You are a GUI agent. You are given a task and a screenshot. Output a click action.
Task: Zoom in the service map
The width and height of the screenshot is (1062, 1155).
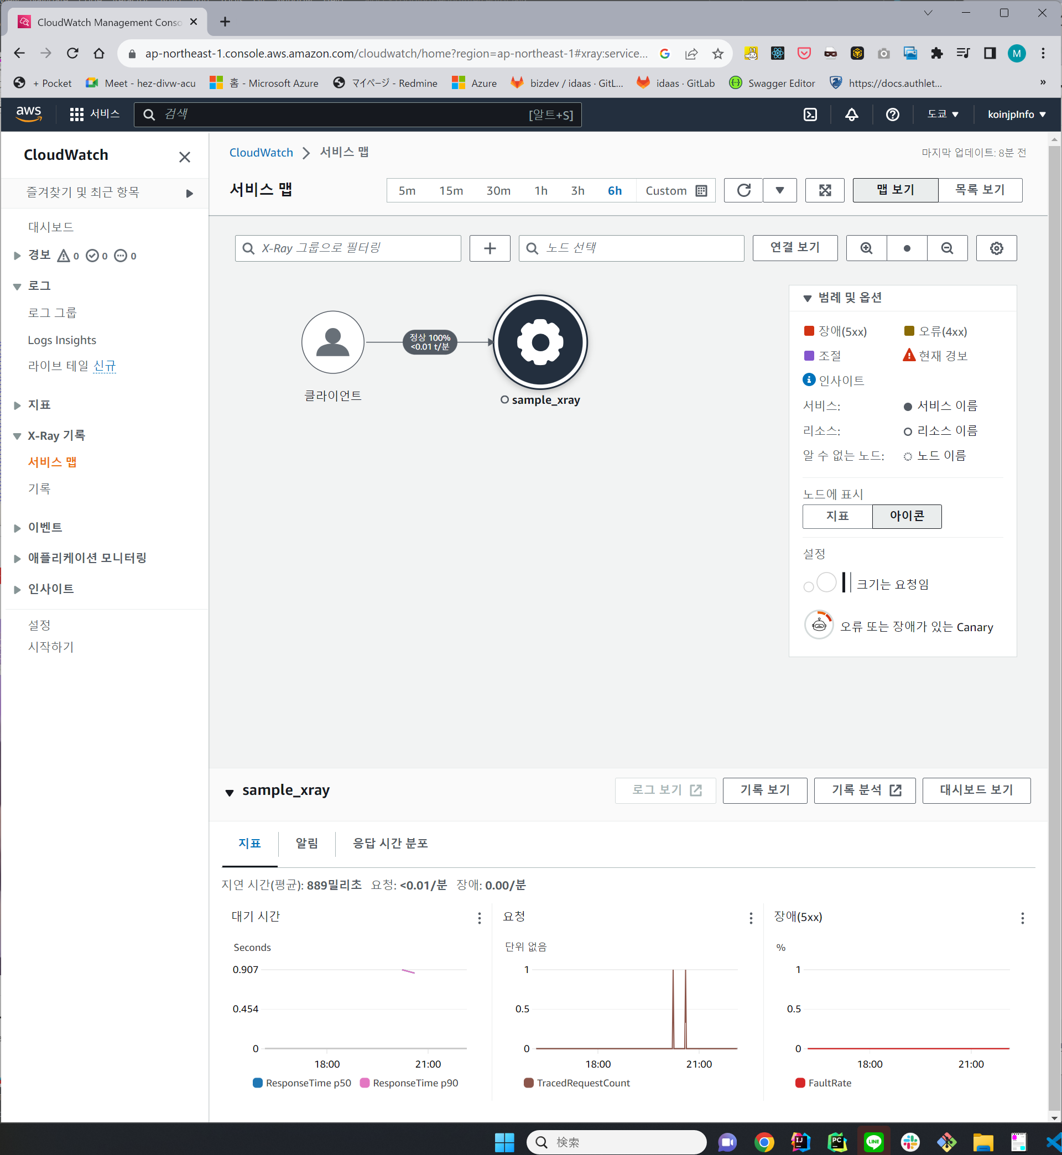coord(866,248)
